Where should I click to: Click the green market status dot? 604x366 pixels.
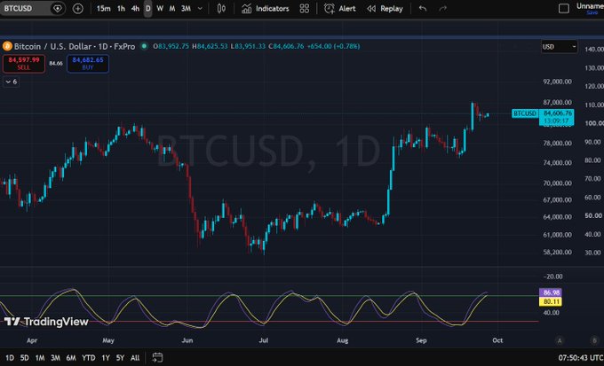tap(144, 46)
